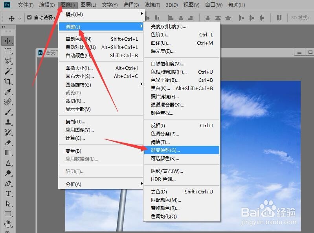This screenshot has height=233, width=314.
Task: Select the Horizontal Type tool
Action: (7, 193)
